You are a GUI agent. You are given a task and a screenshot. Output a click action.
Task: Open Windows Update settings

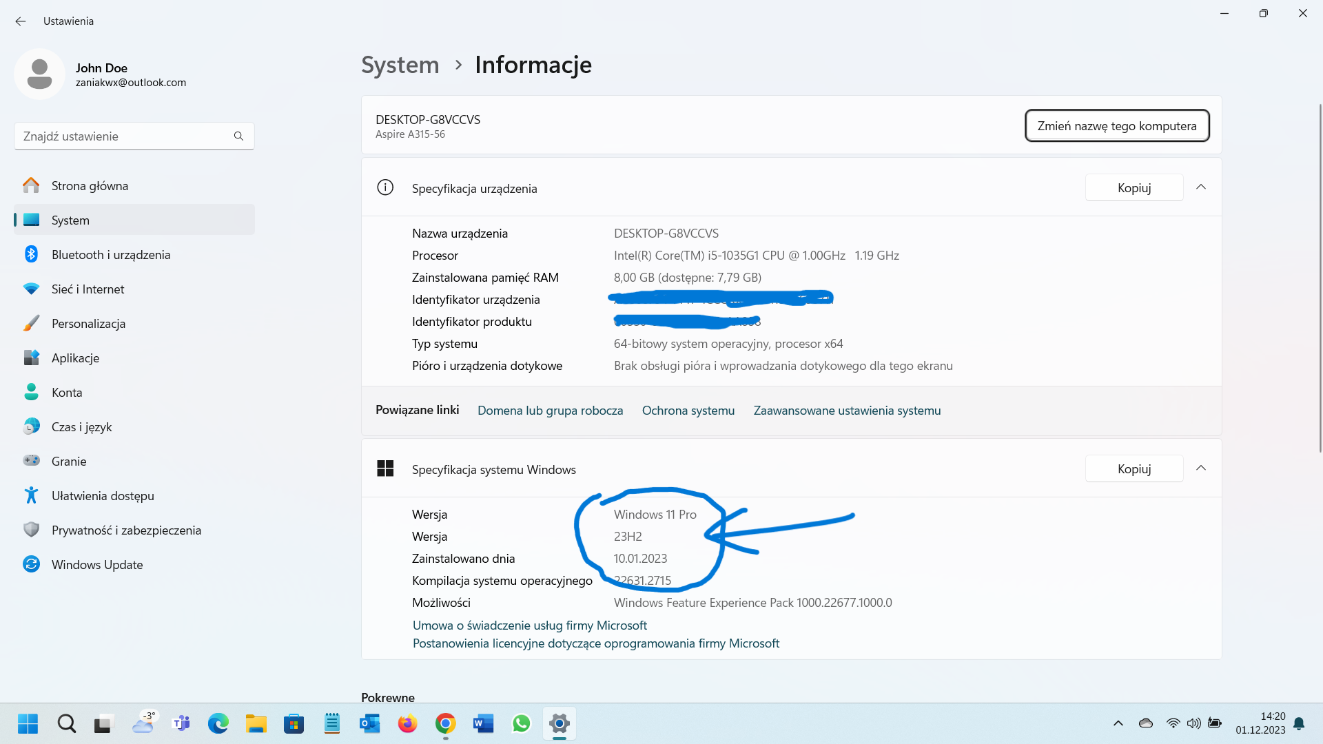click(134, 564)
